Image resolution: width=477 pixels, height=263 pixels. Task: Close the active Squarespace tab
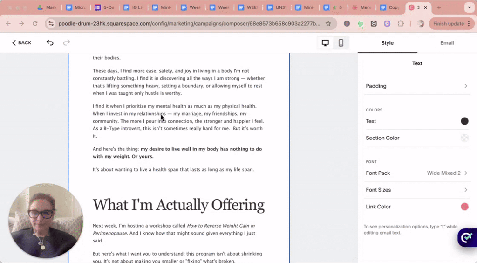click(x=426, y=7)
